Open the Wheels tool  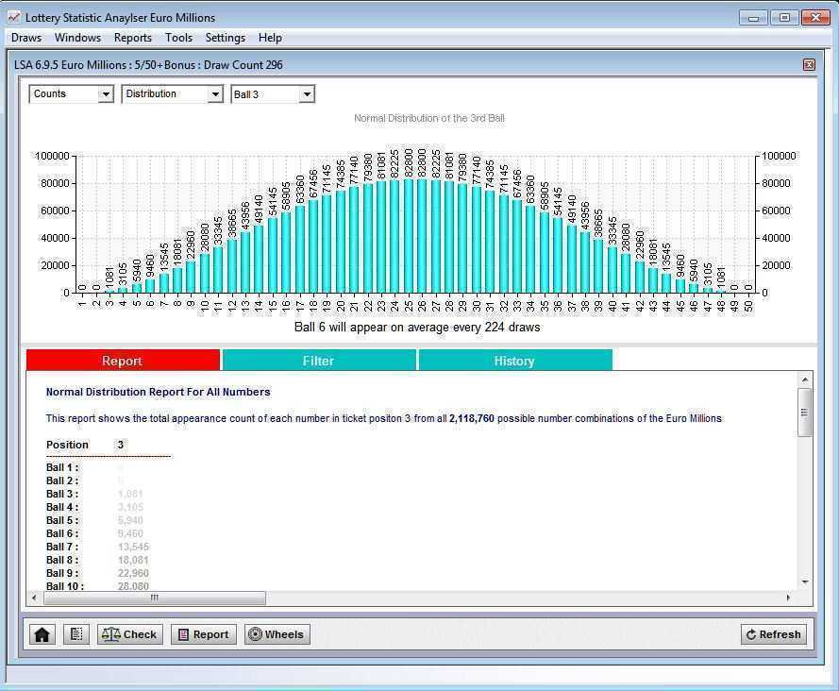tap(277, 634)
